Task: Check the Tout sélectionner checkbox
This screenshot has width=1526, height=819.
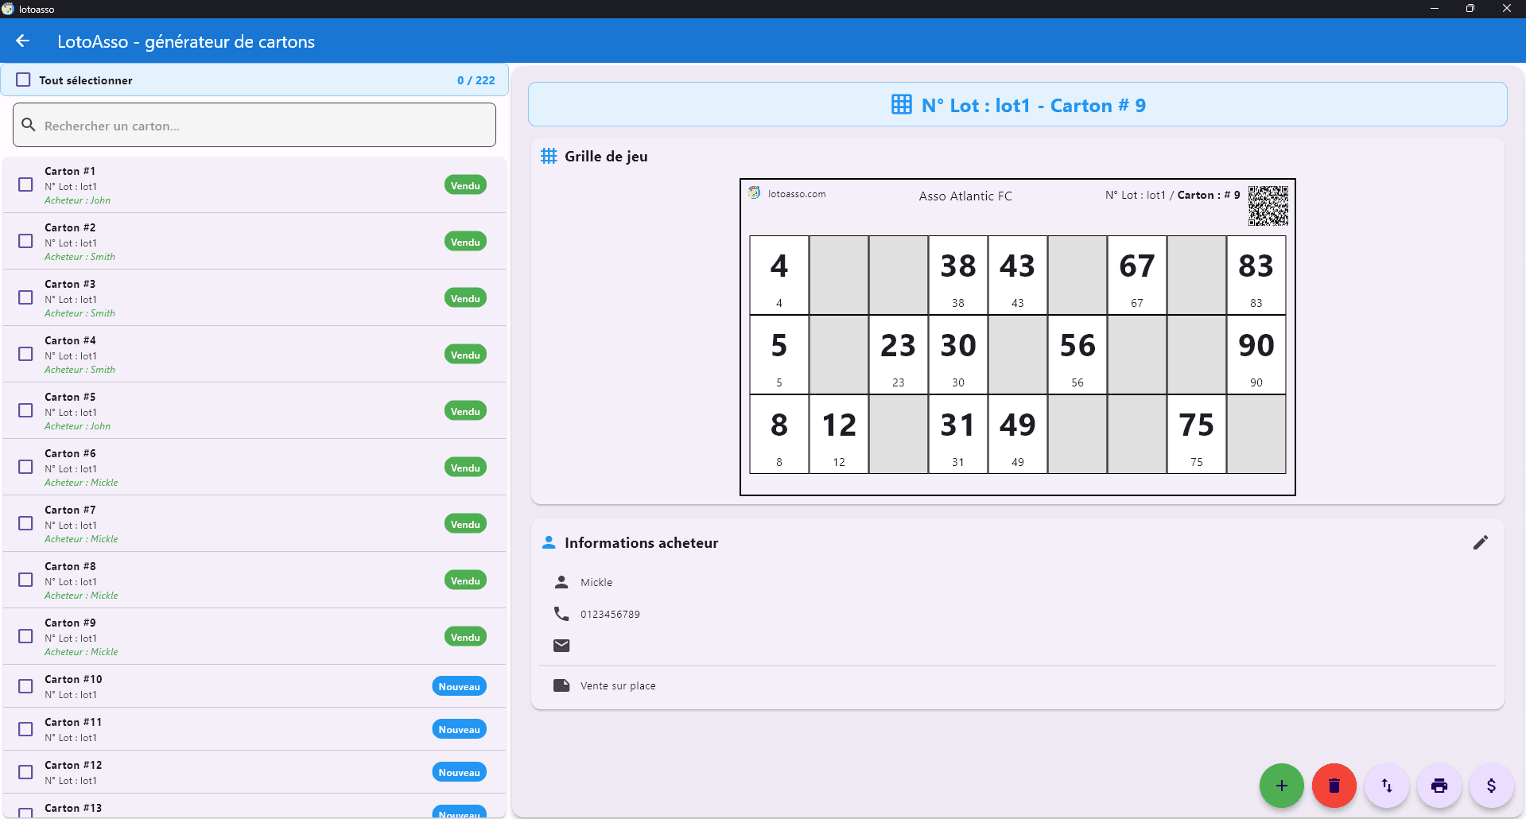Action: coord(24,80)
